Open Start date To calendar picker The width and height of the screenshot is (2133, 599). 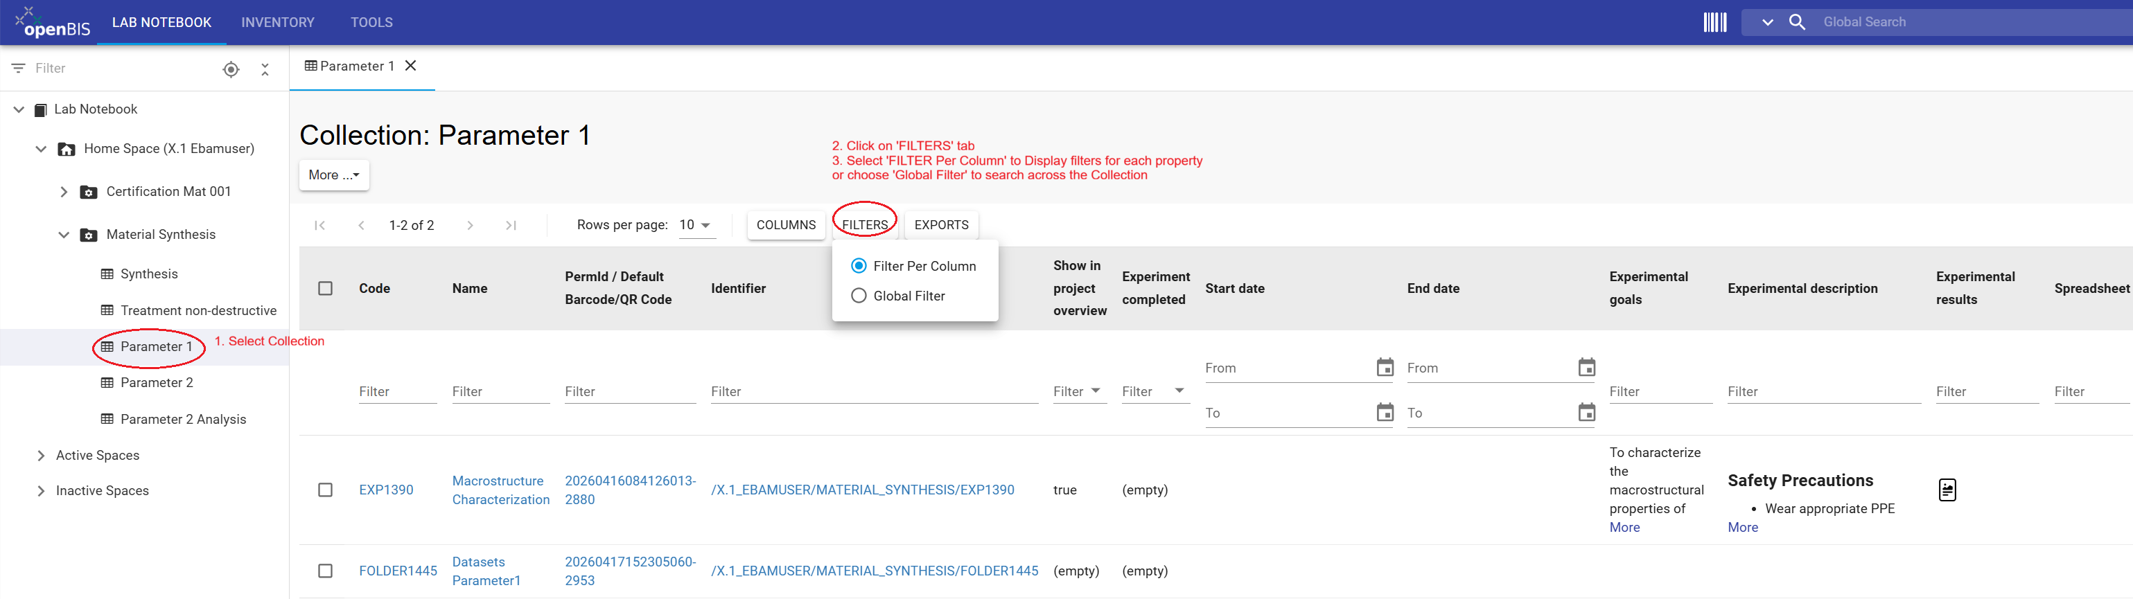click(x=1385, y=412)
